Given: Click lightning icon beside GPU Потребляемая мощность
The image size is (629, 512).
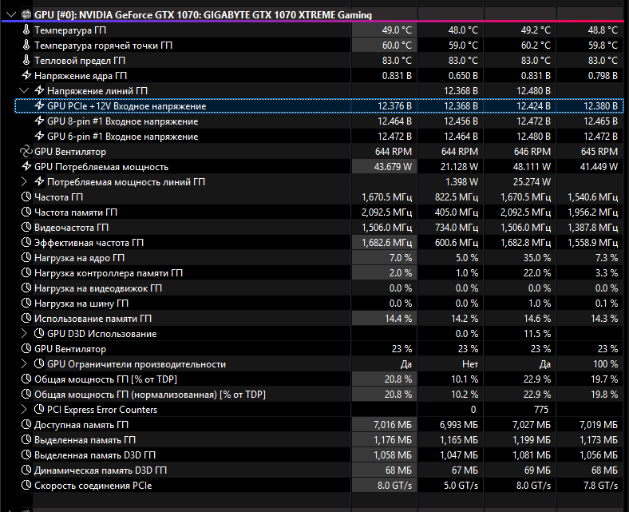Looking at the screenshot, I should tap(26, 167).
